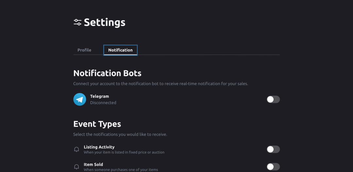Click 'When someone purchases one of your items'
The width and height of the screenshot is (353, 172).
tap(121, 170)
